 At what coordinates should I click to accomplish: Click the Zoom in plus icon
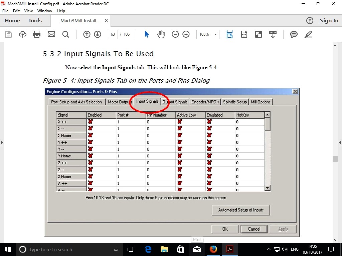[186, 34]
